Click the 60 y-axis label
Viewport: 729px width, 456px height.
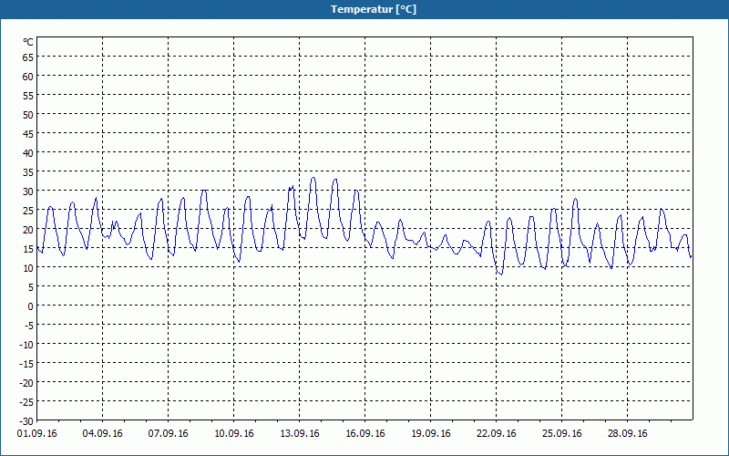click(x=28, y=77)
